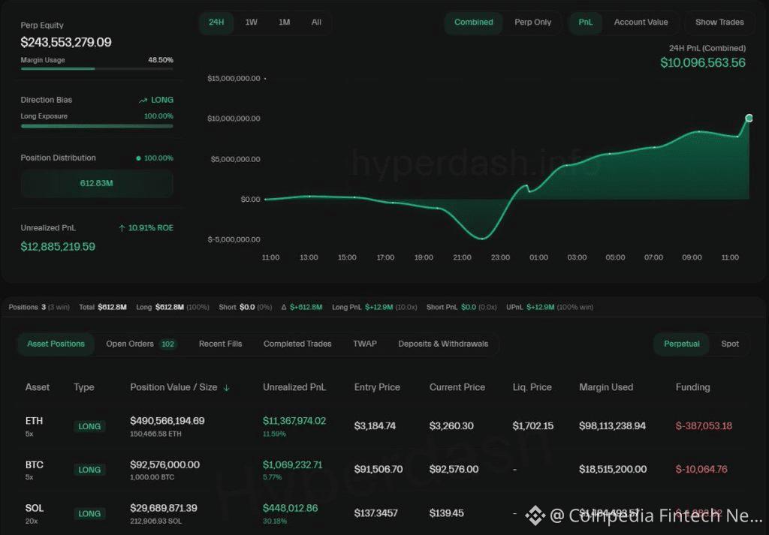Select the SOL asset row
769x535 pixels.
pos(384,513)
